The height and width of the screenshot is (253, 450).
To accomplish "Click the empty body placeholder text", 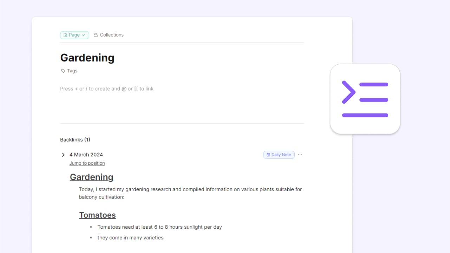I will point(107,89).
